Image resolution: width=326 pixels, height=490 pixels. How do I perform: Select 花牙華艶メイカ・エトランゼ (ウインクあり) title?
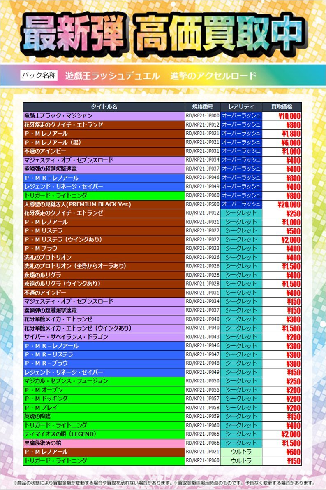tap(104, 328)
